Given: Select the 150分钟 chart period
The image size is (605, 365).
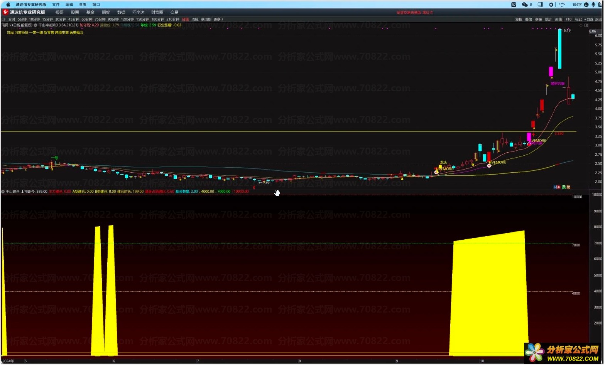Looking at the screenshot, I should coord(142,19).
